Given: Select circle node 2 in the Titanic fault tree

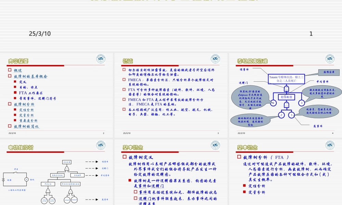Looking at the screenshot, I should [281, 115].
